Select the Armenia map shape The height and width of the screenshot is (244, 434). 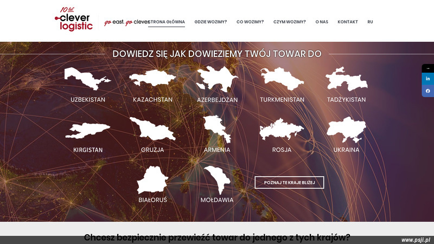pyautogui.click(x=218, y=129)
